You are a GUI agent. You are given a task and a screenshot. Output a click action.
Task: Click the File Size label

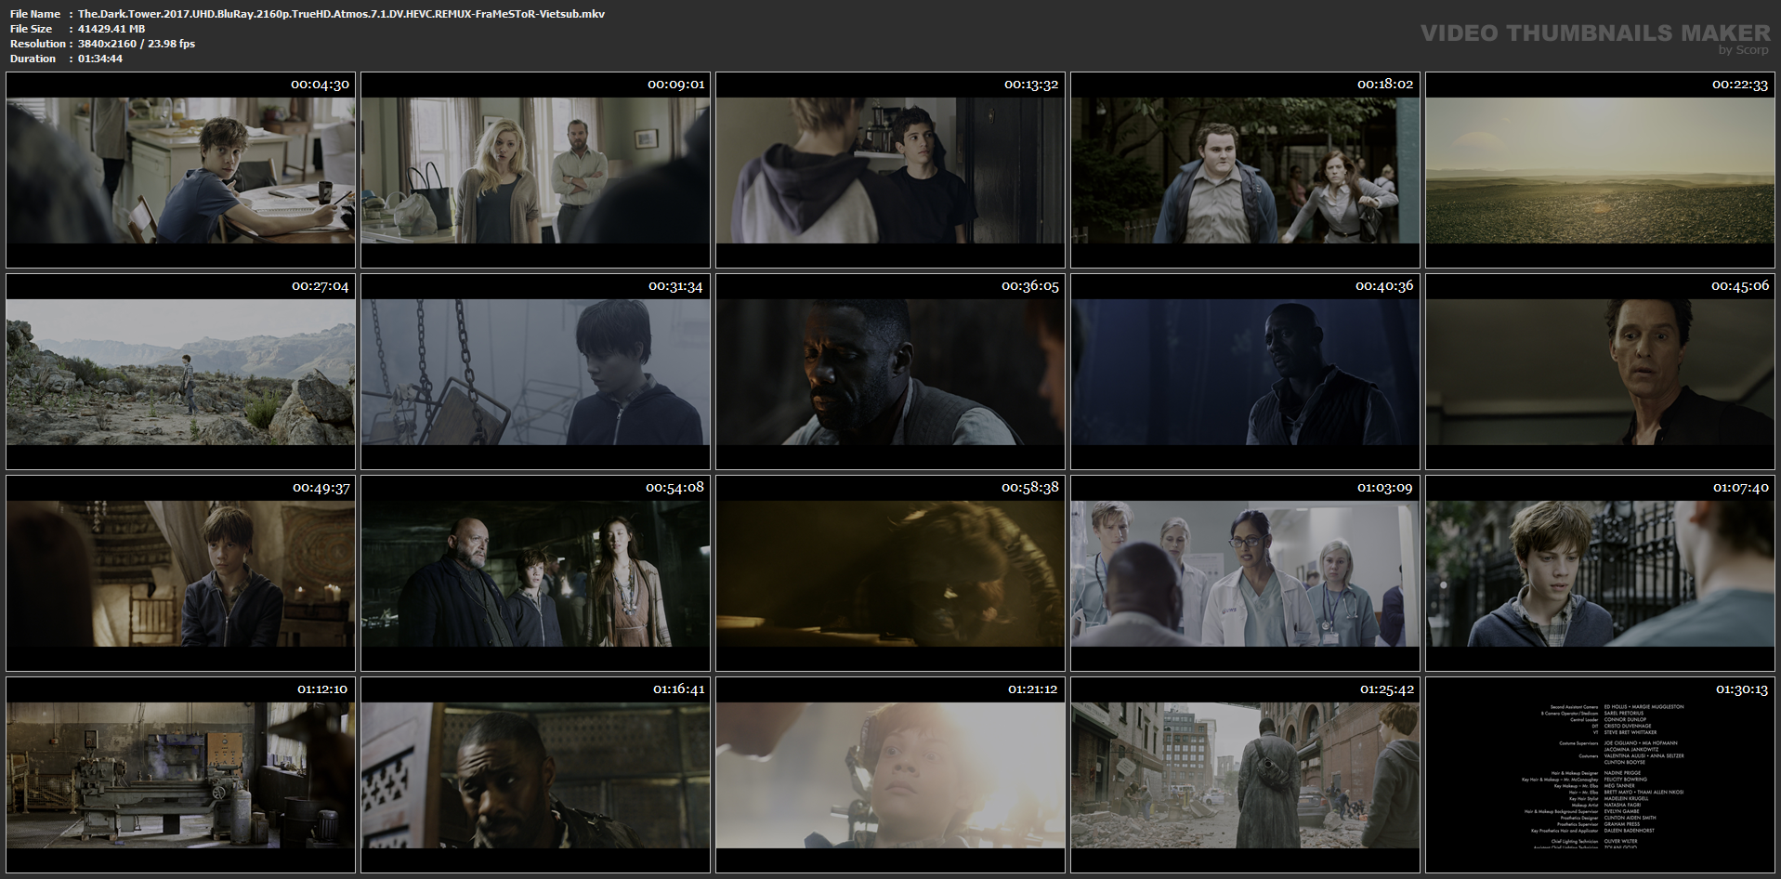(31, 29)
